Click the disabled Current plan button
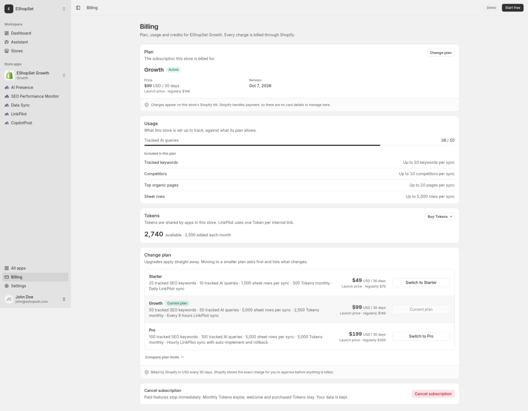 pos(421,310)
